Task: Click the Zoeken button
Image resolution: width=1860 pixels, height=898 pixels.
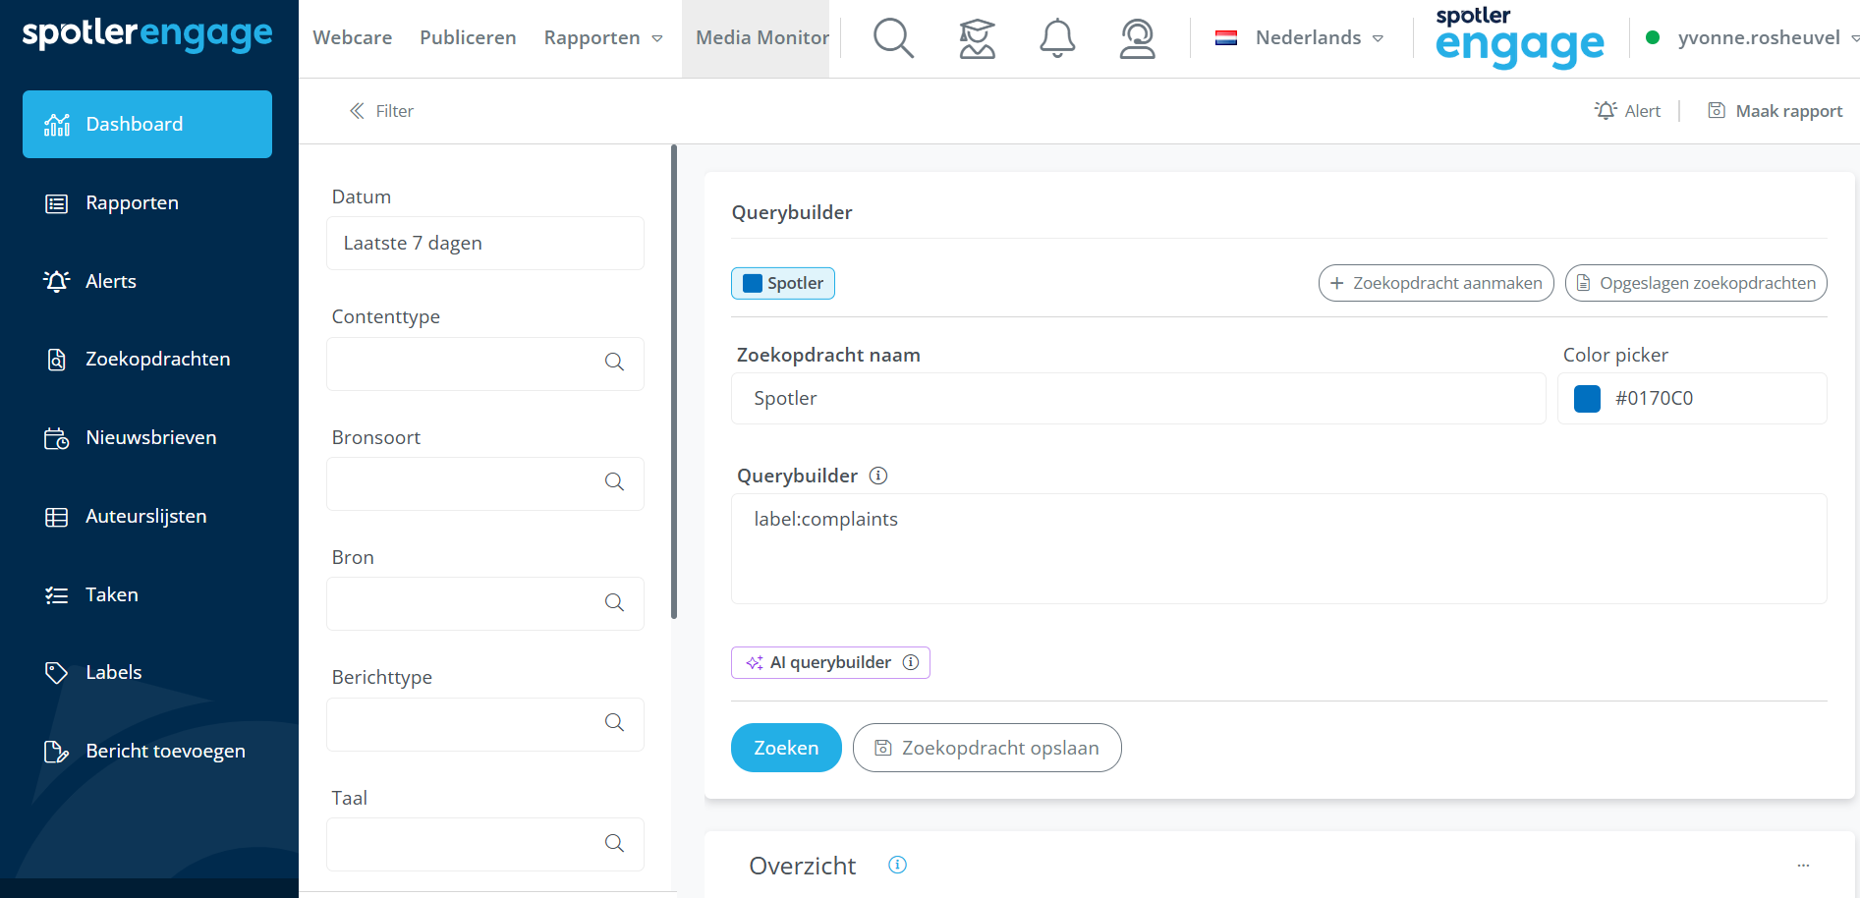Action: tap(786, 748)
